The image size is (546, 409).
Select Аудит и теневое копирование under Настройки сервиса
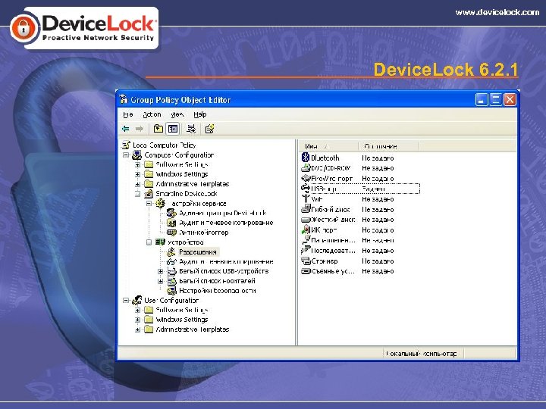pos(226,223)
